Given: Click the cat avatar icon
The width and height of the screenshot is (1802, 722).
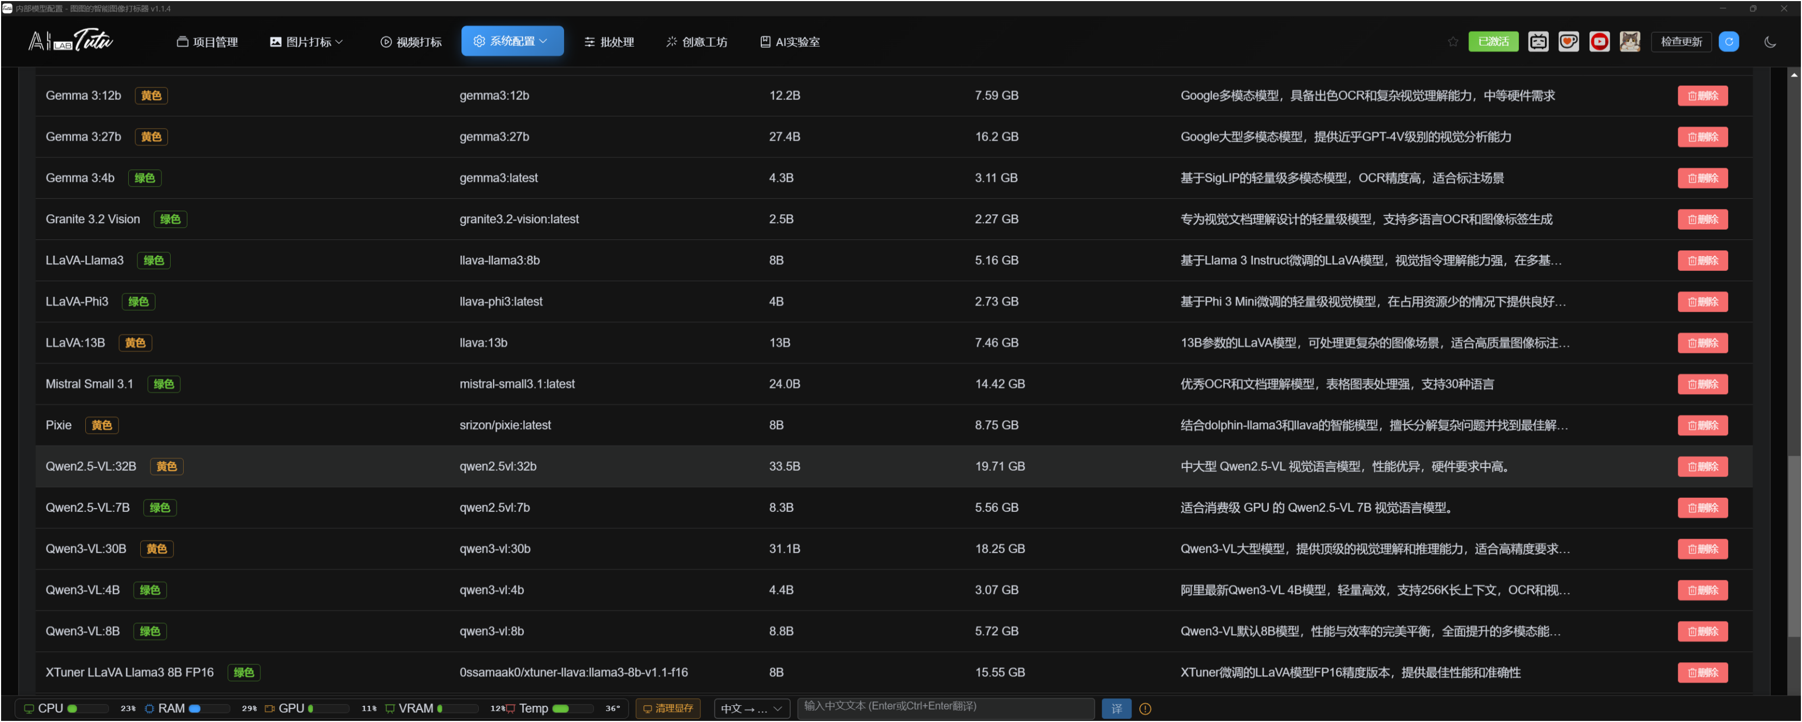Looking at the screenshot, I should pyautogui.click(x=1630, y=42).
